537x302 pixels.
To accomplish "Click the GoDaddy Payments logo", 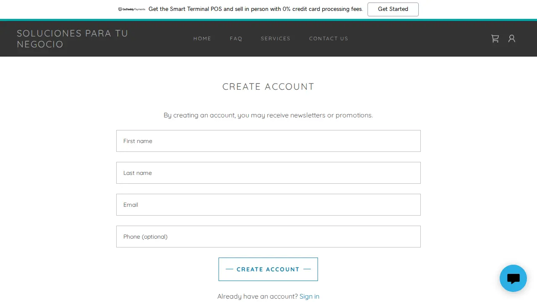I will [132, 9].
